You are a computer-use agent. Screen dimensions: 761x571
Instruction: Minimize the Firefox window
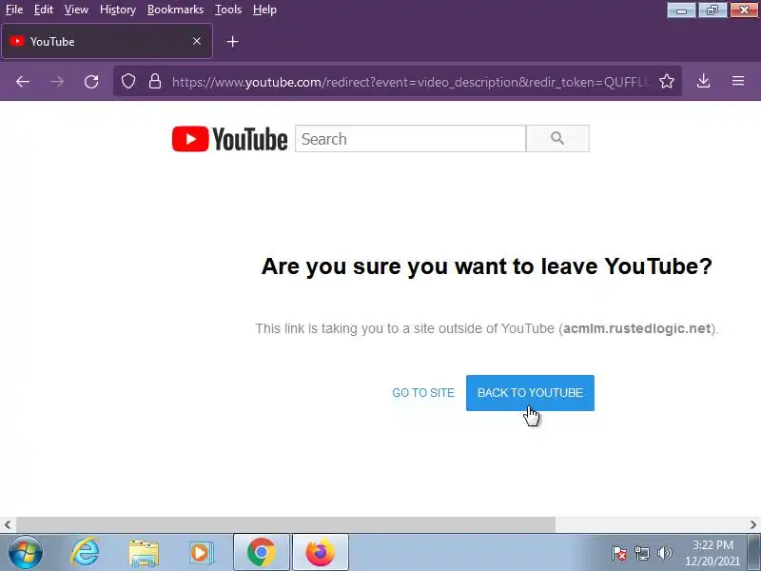(x=681, y=10)
